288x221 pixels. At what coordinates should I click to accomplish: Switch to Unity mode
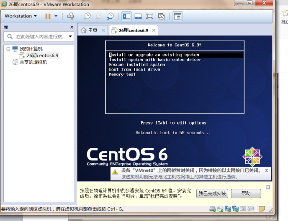coord(161,16)
